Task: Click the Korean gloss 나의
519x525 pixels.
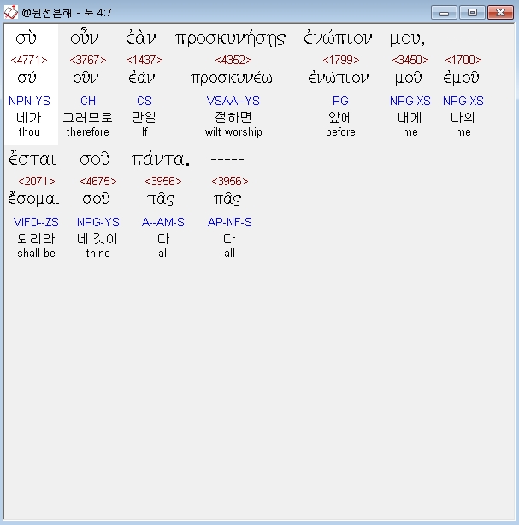Action: coord(463,118)
